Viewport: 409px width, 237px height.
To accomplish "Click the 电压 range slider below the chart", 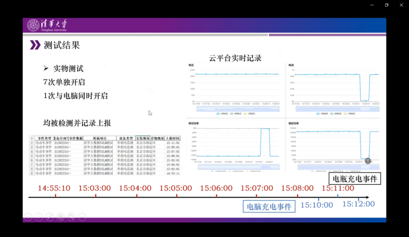I will point(238,109).
